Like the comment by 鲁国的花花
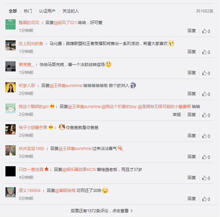 tap(206, 31)
